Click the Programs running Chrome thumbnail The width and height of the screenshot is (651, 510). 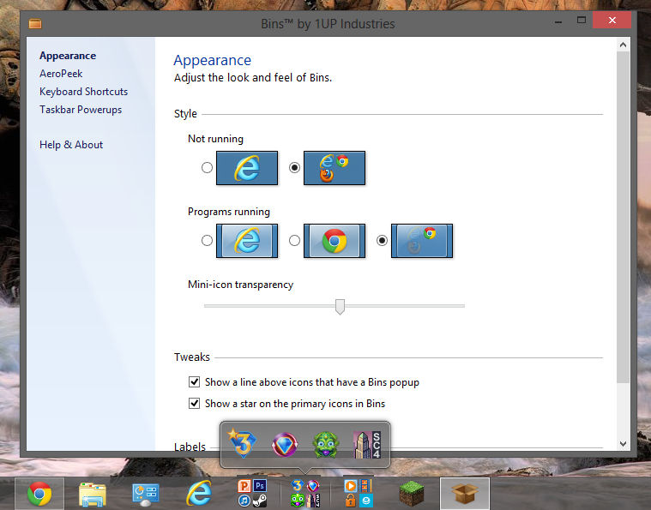point(335,241)
